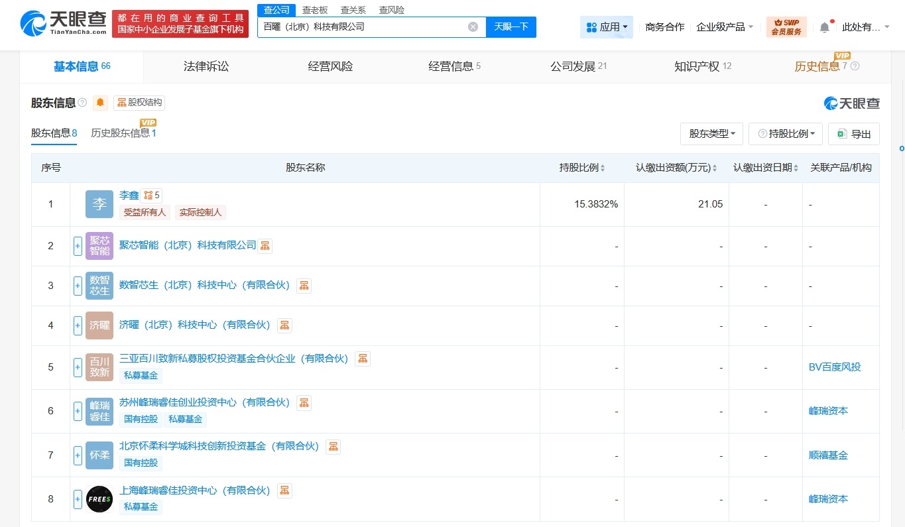Open the 股权结构 equity structure chart

[139, 103]
